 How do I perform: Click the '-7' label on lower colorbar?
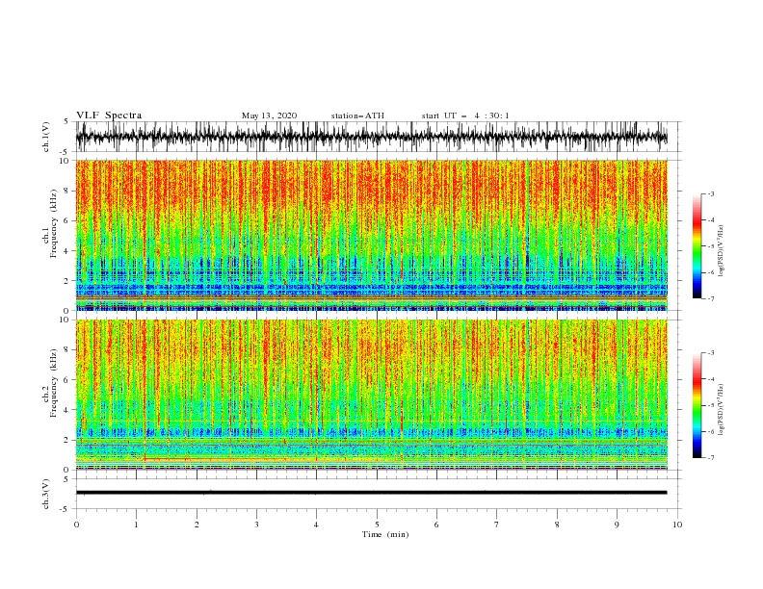pos(710,458)
